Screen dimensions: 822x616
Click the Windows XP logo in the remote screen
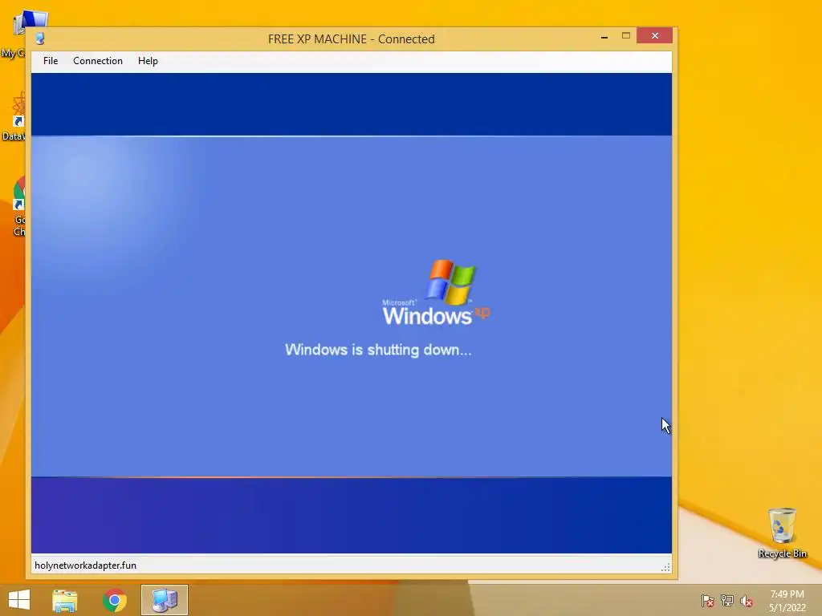pos(436,292)
